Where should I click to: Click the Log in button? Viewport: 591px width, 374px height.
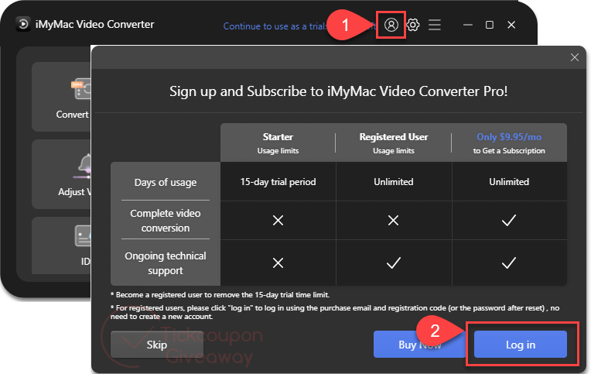point(520,344)
